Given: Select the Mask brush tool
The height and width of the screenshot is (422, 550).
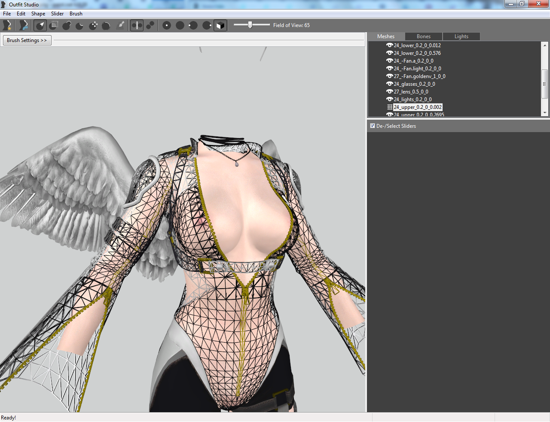Looking at the screenshot, I should tap(54, 25).
